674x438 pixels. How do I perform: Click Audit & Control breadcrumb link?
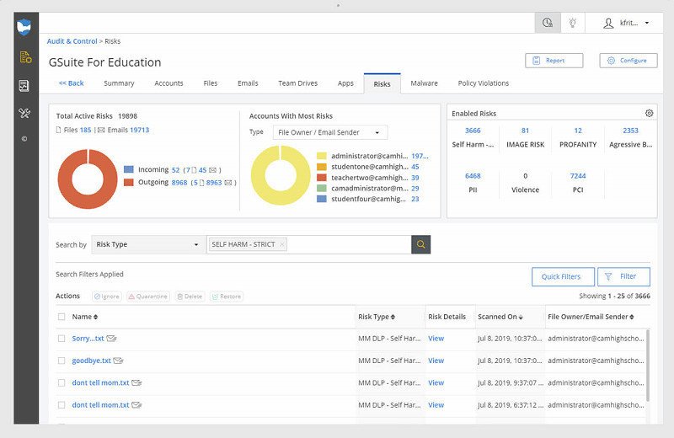tap(72, 41)
